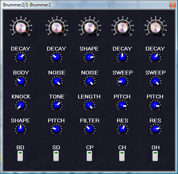This screenshot has width=178, height=174.
Task: Click the RES knob in OH column
Action: pyautogui.click(x=156, y=129)
